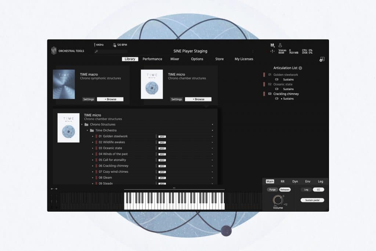Click mic icon on Winds of the past row
This screenshot has width=376, height=251.
[x=156, y=154]
